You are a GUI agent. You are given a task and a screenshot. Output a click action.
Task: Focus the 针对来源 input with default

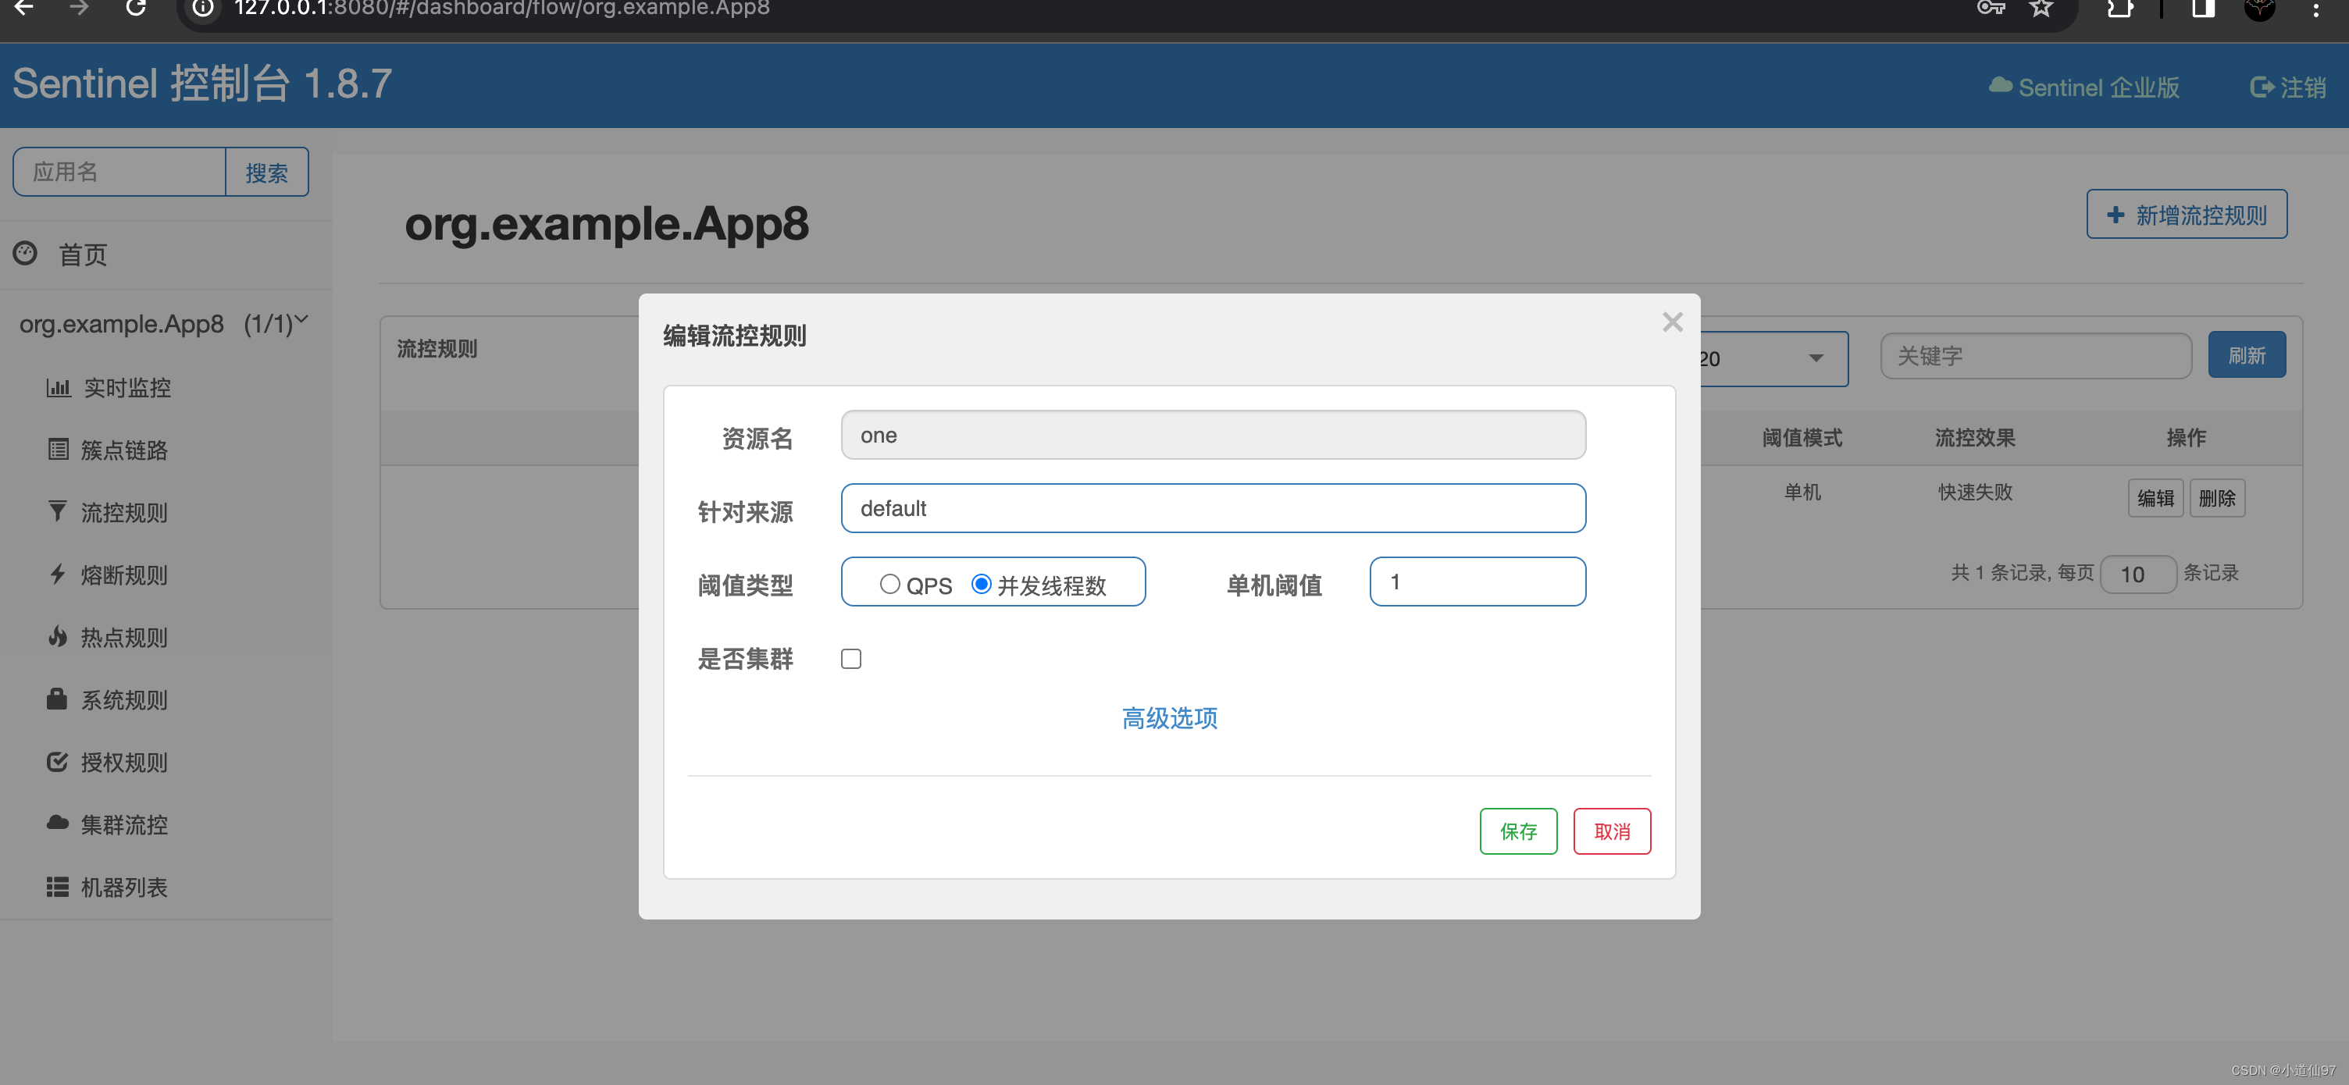tap(1213, 508)
